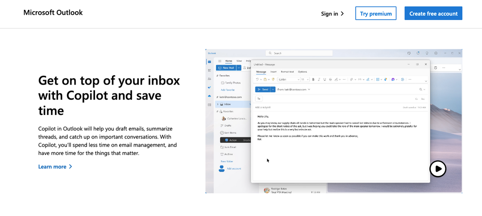Click the hamburger menu icon beside Home

(x=220, y=61)
